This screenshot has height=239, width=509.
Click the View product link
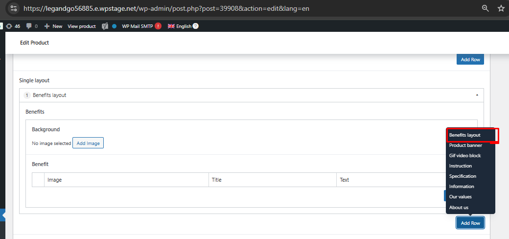coord(82,26)
